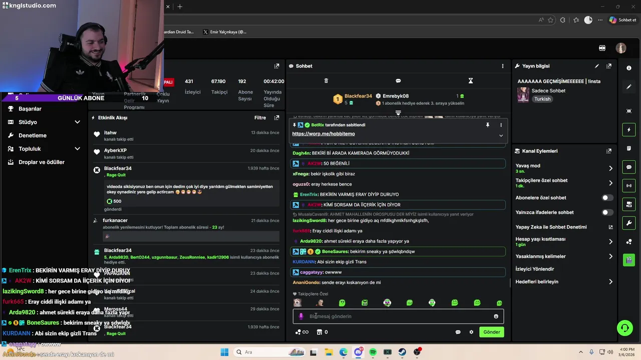This screenshot has height=360, width=641.
Task: Focus the message input field
Action: coord(398,316)
